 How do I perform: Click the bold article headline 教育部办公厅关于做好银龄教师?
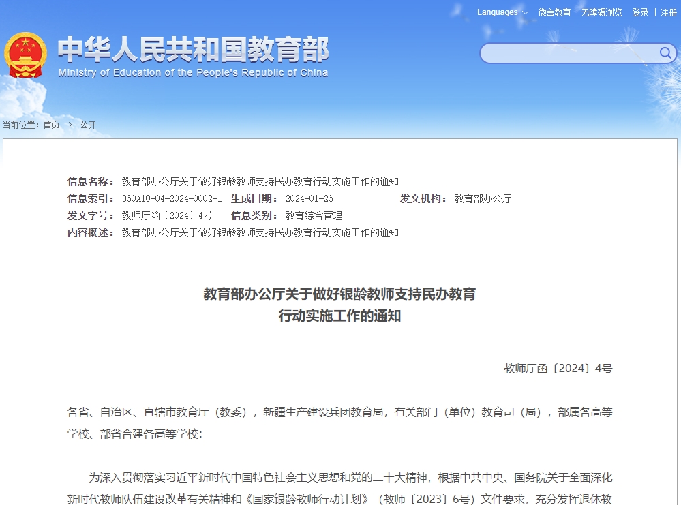(x=339, y=305)
